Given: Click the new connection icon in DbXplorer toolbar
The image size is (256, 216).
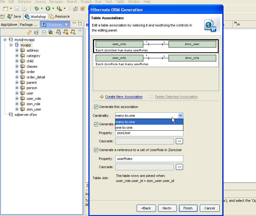Looking at the screenshot, I should 37,32.
